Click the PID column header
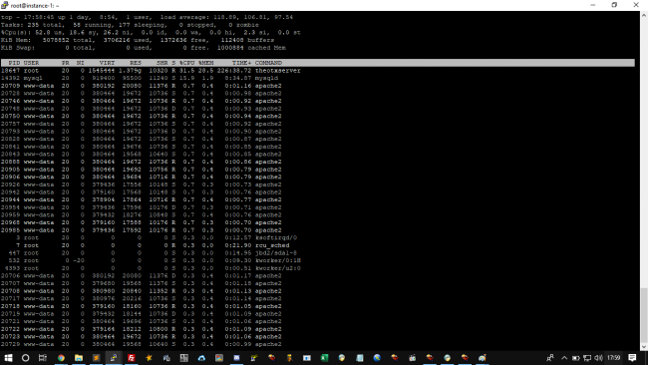 point(14,63)
